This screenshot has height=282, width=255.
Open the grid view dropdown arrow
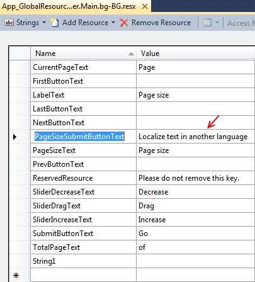tap(217, 22)
